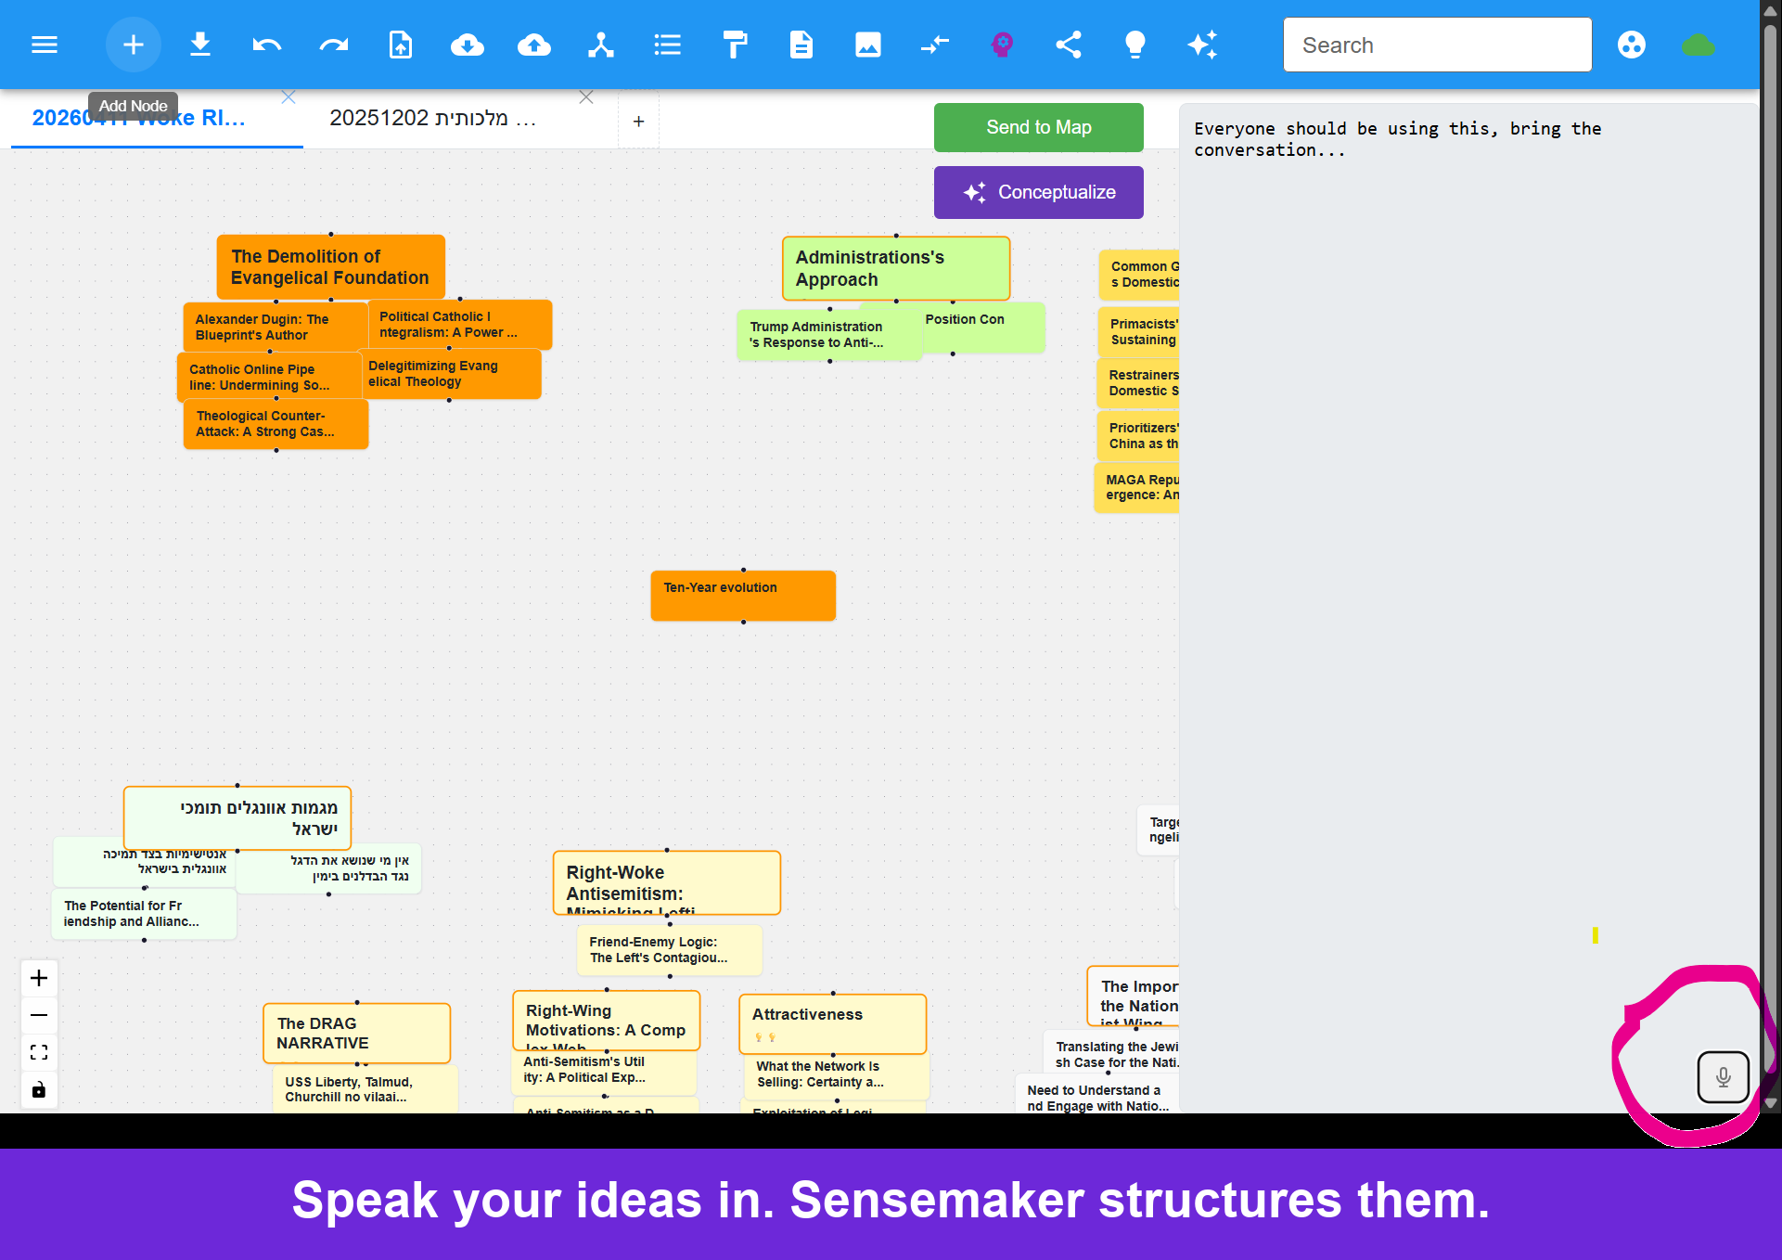Select the USS Liberty, Talmud node
Viewport: 1782px width, 1260px height.
365,1089
